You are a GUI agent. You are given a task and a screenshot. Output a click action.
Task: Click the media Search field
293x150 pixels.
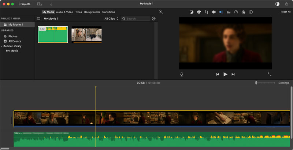click(x=136, y=18)
